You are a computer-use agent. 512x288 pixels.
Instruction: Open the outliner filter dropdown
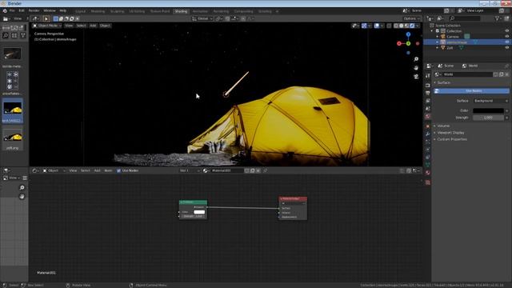(x=498, y=18)
